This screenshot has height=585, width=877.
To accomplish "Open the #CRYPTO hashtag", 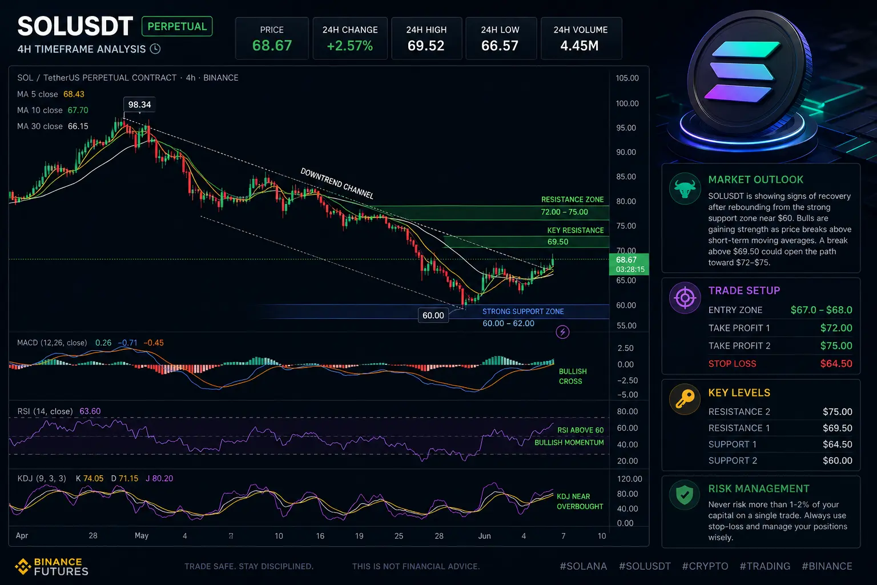I will (x=705, y=566).
